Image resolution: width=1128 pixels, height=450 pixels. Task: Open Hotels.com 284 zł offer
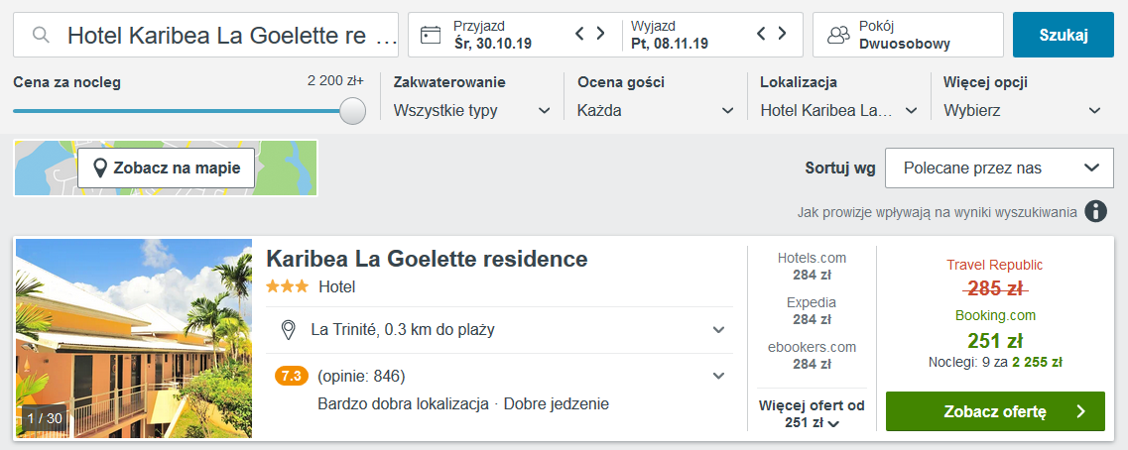(813, 266)
